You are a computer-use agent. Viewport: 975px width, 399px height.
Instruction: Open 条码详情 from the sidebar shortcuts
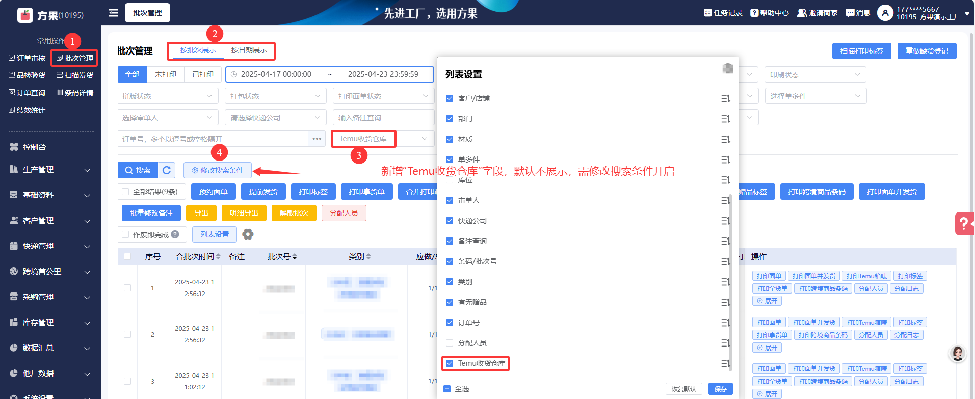click(x=75, y=93)
